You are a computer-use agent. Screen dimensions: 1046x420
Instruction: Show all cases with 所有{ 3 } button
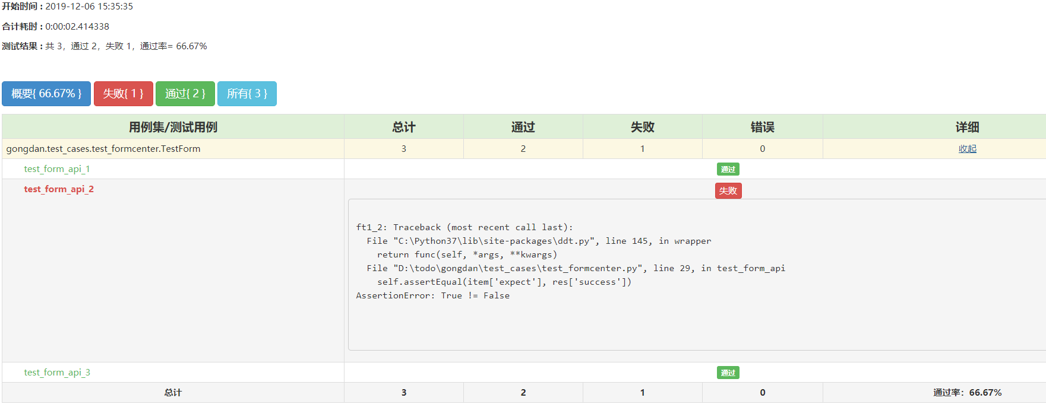(247, 94)
